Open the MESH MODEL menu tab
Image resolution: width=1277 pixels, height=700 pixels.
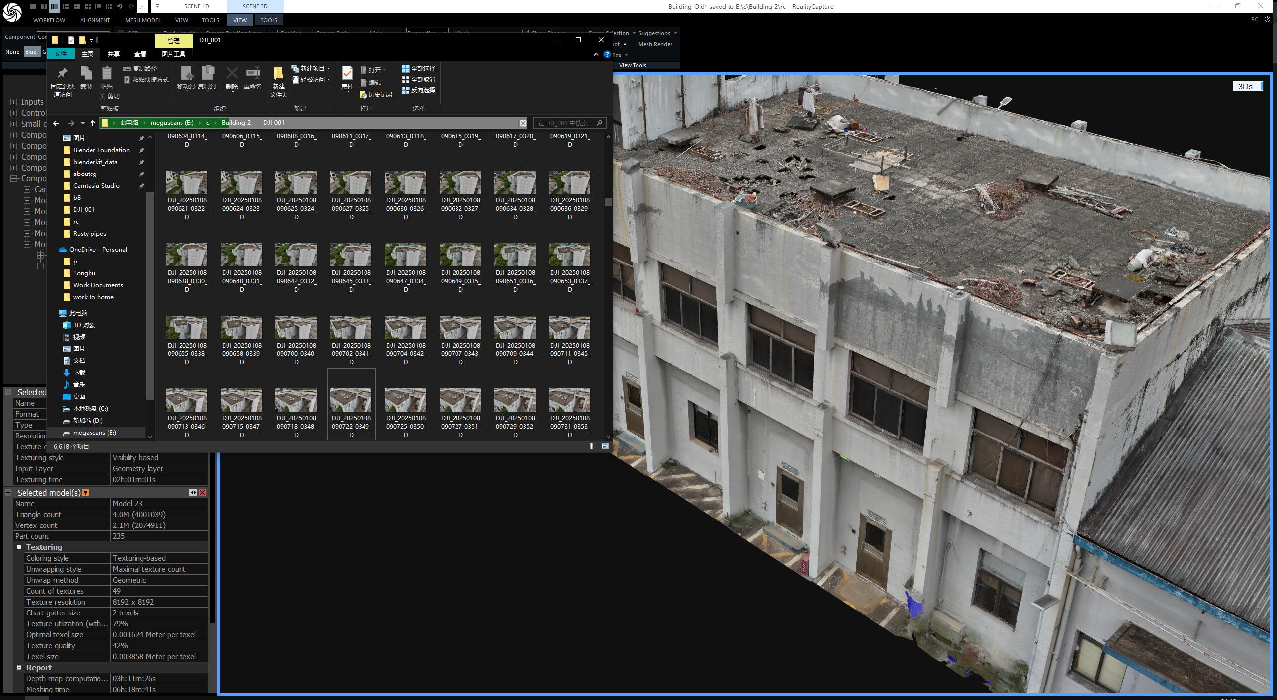143,20
